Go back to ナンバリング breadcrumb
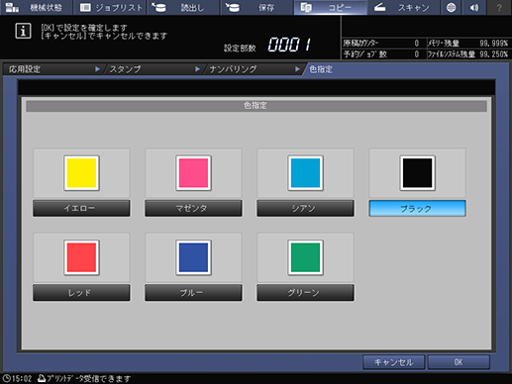Viewport: 512px width, 384px height. [254, 69]
